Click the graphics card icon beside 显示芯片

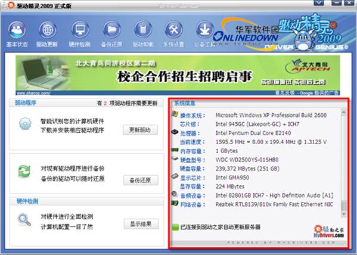(175, 176)
